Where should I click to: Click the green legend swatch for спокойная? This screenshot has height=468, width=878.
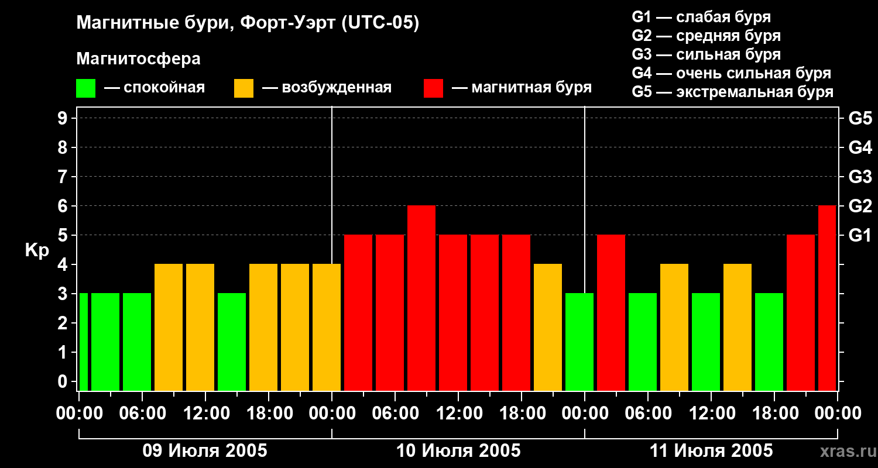tap(85, 88)
